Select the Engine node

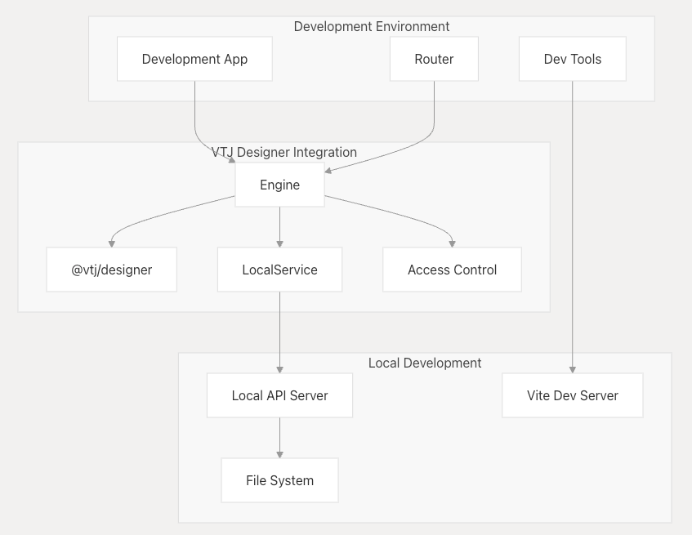(279, 185)
